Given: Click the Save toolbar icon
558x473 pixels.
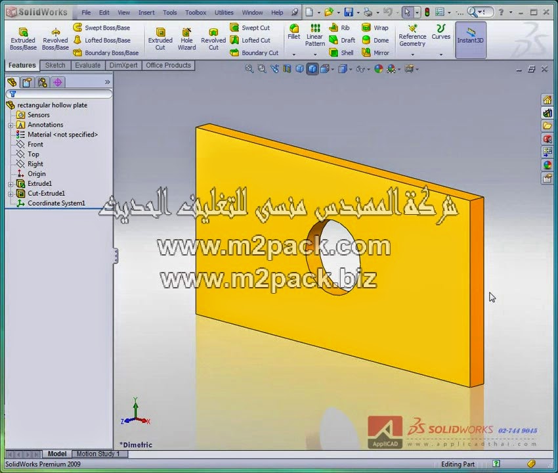Looking at the screenshot, I should pyautogui.click(x=349, y=12).
